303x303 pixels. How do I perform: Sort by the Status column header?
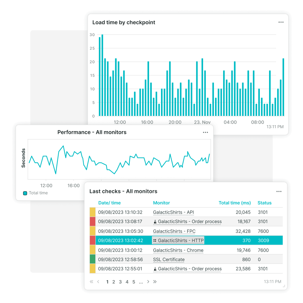(x=264, y=203)
